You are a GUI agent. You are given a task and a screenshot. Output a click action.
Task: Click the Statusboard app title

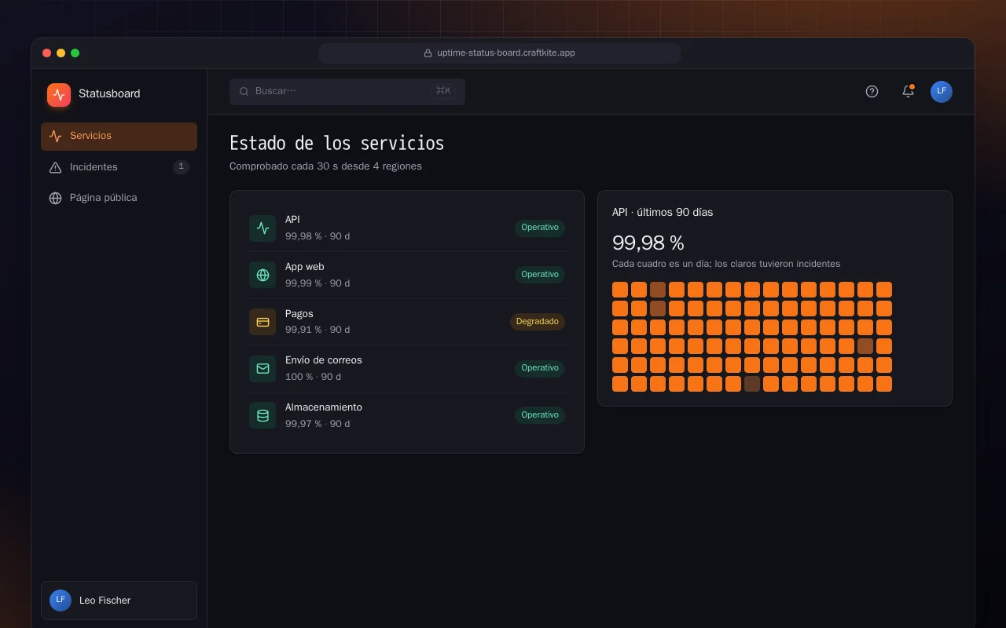tap(109, 93)
